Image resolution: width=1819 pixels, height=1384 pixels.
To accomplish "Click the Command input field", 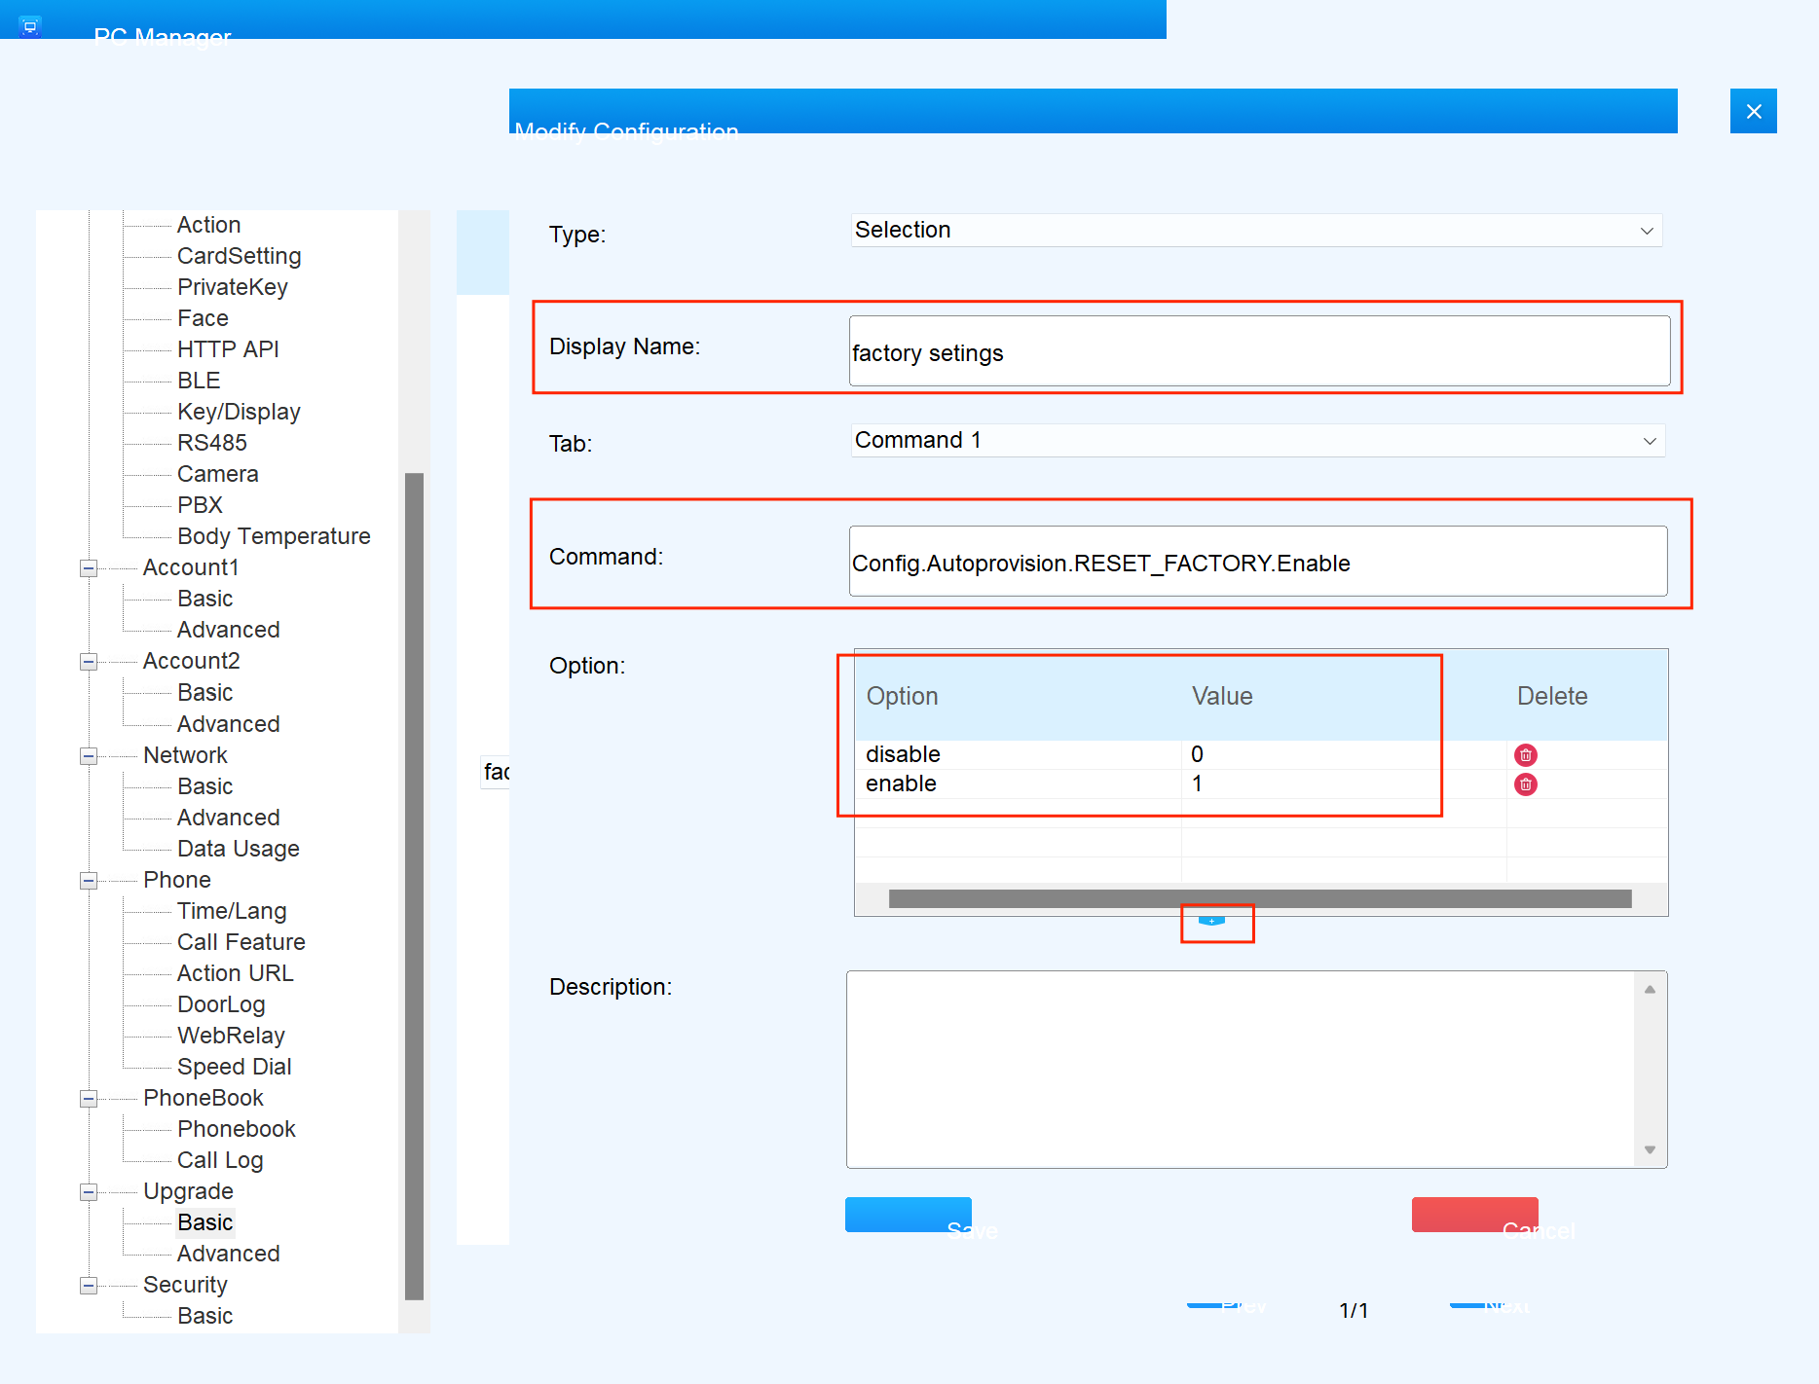I will point(1258,561).
